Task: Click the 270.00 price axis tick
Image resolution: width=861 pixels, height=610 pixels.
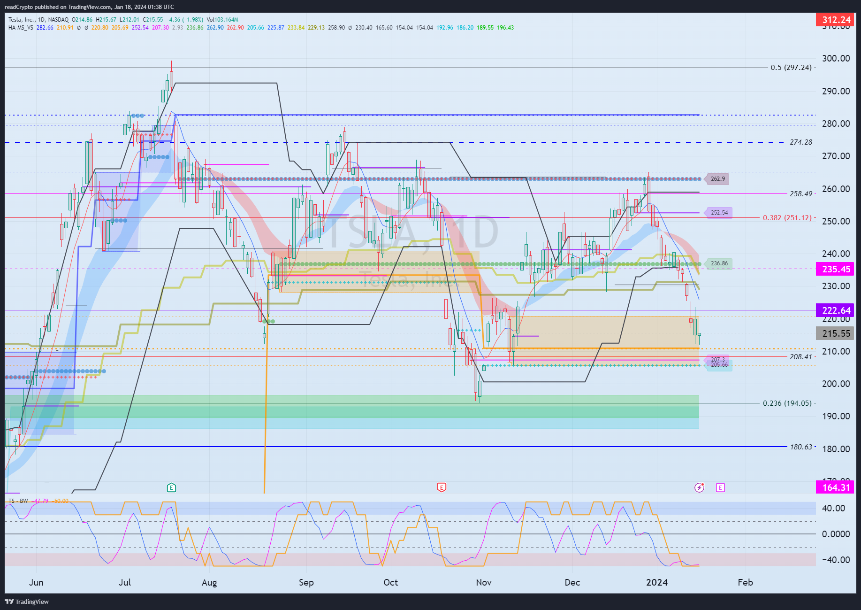Action: point(836,156)
